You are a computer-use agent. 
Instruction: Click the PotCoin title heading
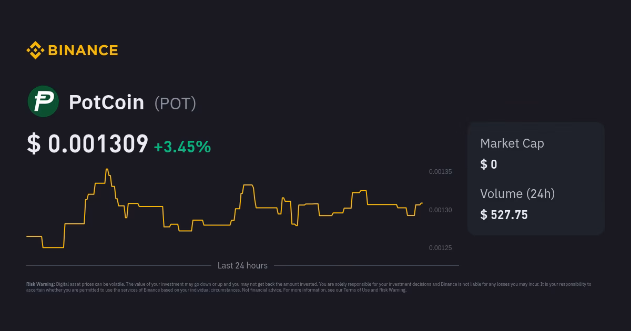pos(106,102)
